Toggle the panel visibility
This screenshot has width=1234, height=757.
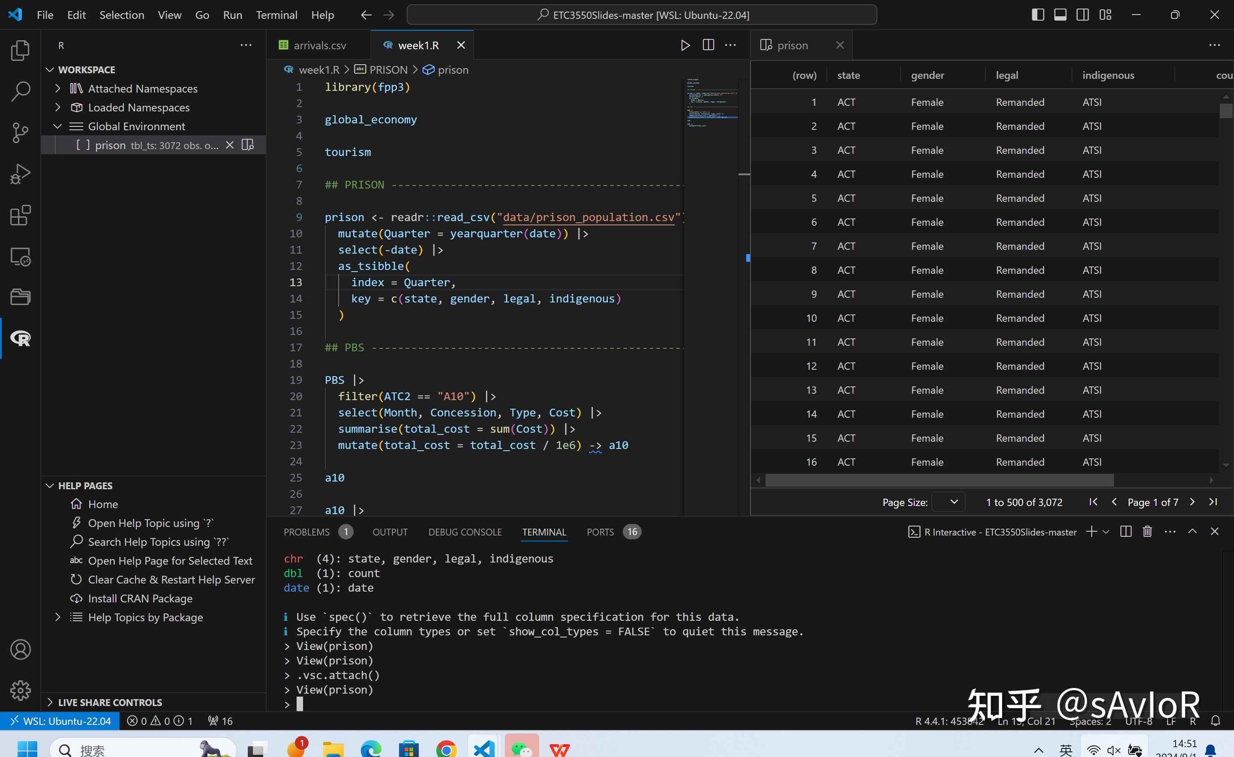coord(1060,15)
